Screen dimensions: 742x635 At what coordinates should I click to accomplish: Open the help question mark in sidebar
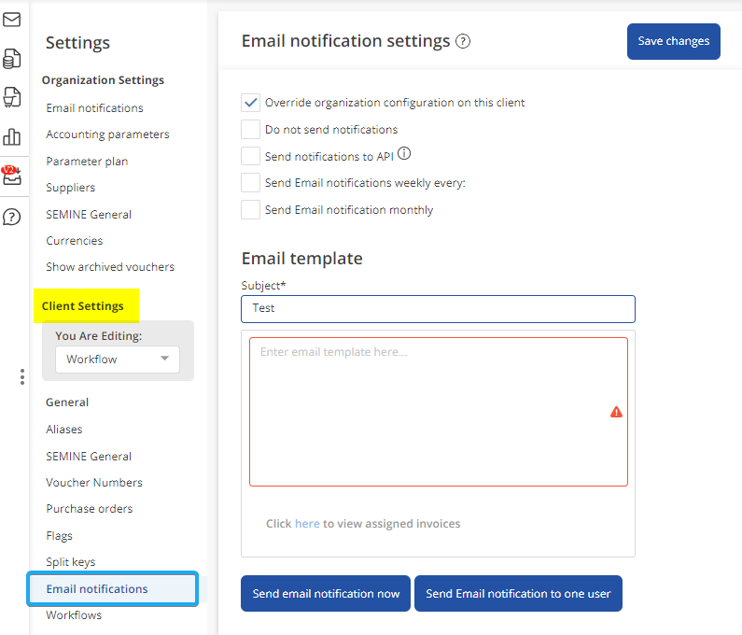[12, 217]
